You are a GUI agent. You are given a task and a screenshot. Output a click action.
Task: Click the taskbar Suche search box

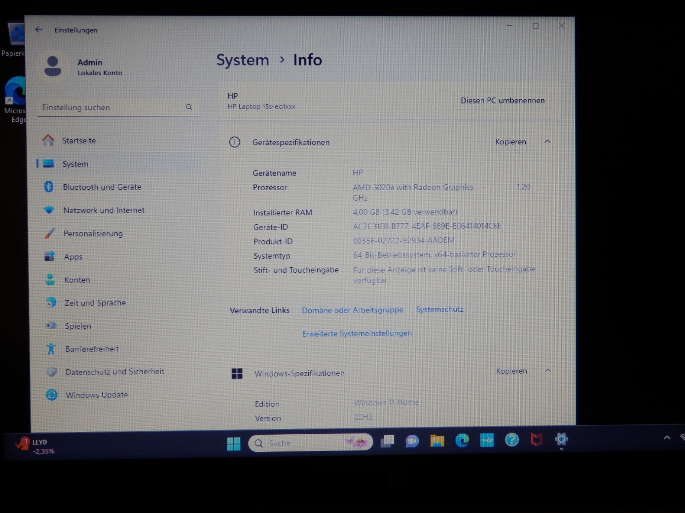coord(311,443)
